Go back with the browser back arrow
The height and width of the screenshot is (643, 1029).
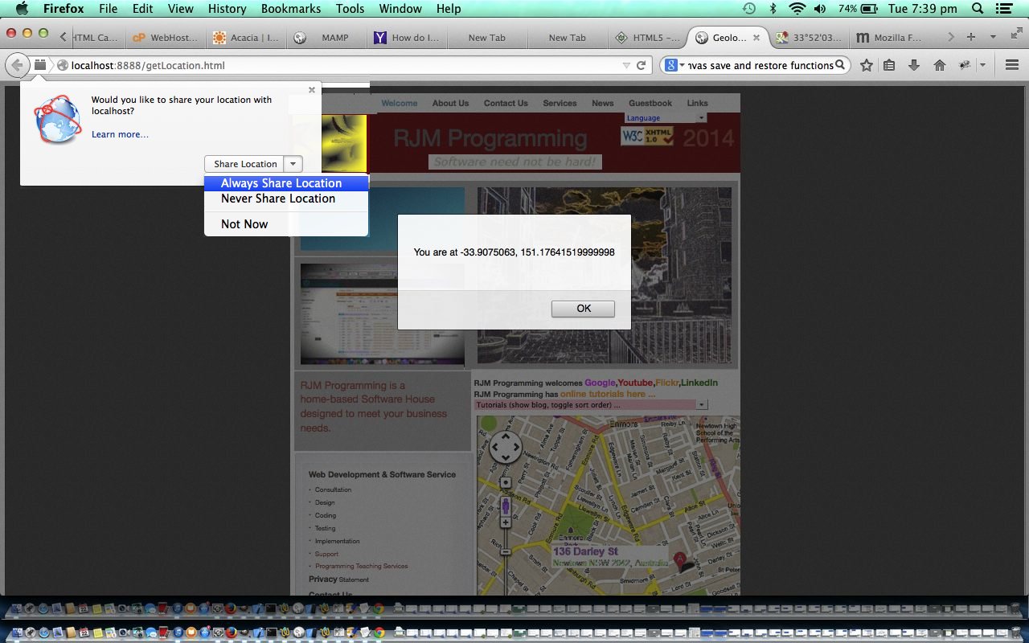pos(17,65)
